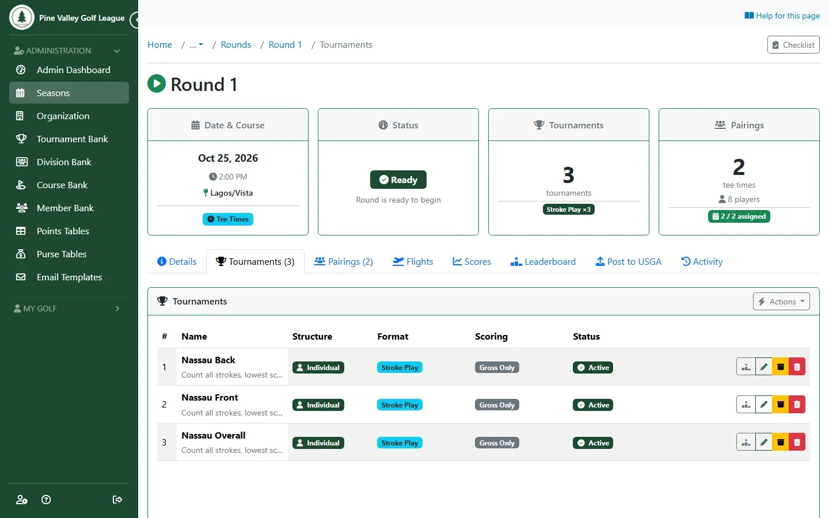Click the help question-mark icon in sidebar
This screenshot has width=829, height=518.
coord(47,500)
